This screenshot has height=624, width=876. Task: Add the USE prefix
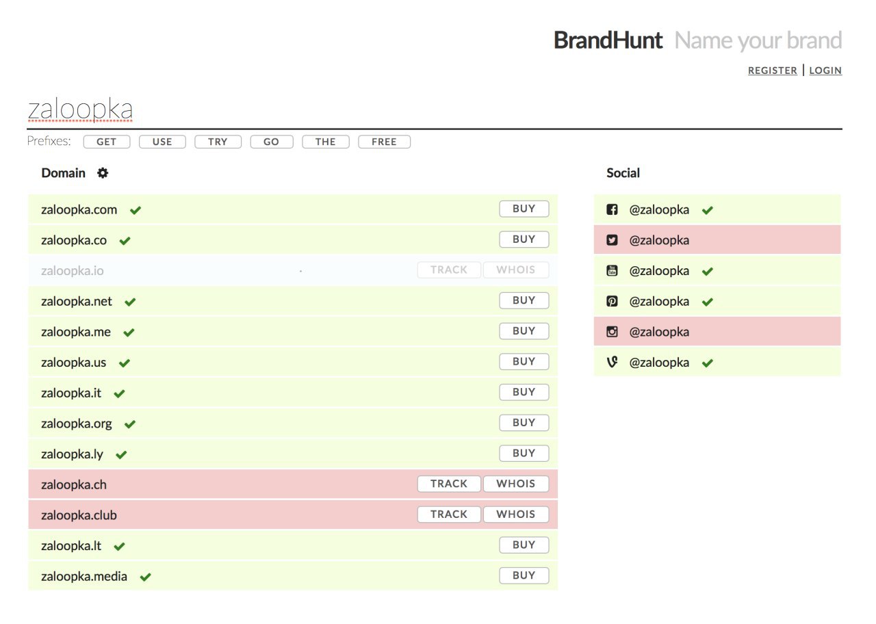(x=162, y=142)
